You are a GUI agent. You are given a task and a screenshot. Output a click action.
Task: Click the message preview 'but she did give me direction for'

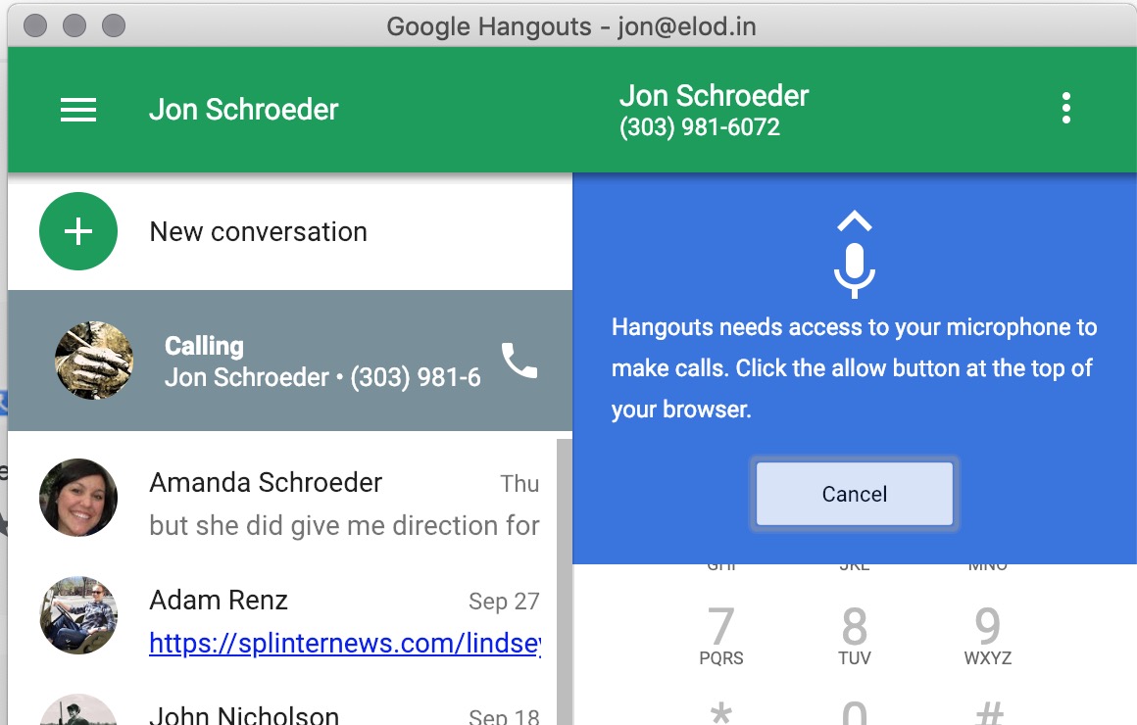coord(344,525)
